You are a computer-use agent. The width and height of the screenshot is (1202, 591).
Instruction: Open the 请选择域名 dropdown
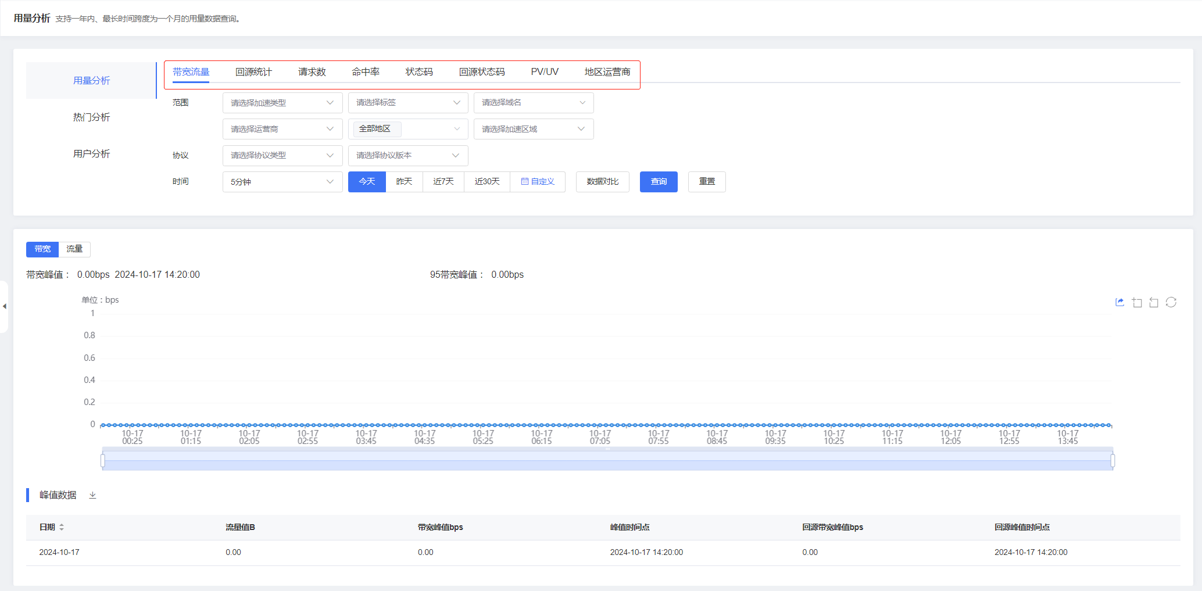[534, 103]
